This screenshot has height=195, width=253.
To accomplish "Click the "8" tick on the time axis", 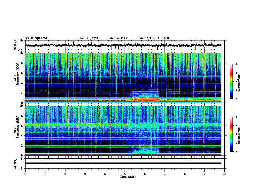I will [x=185, y=174].
